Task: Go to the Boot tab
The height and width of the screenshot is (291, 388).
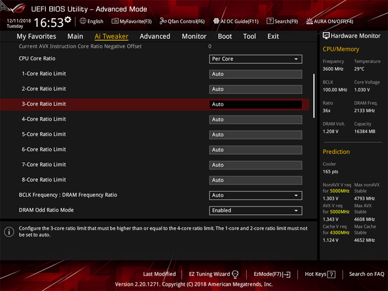Action: coord(225,37)
